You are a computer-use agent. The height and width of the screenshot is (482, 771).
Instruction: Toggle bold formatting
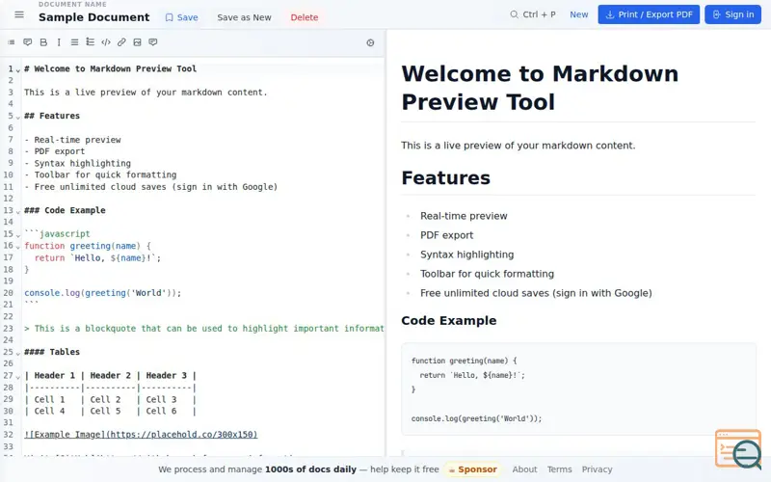[x=43, y=42]
